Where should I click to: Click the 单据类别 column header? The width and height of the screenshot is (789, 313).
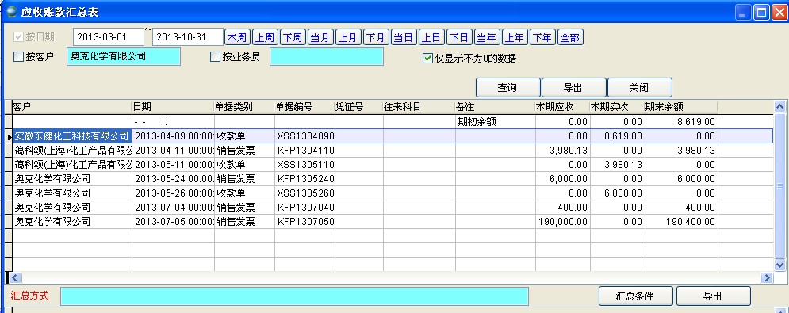pos(244,107)
